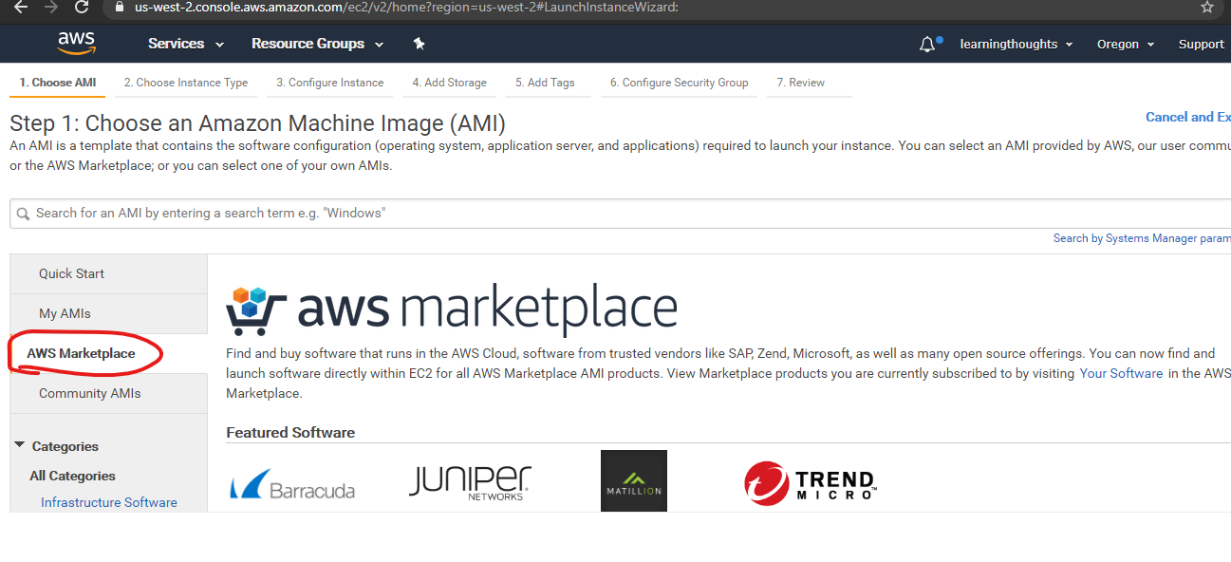
Task: Go to the Configure Instance step
Action: pos(330,83)
